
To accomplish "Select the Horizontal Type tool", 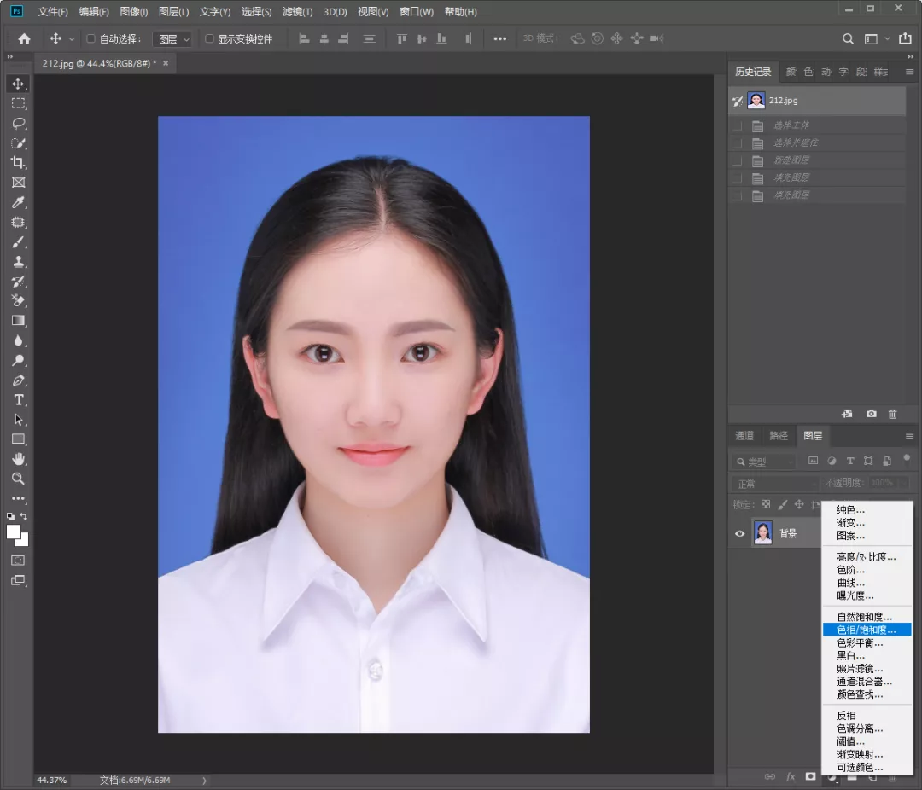I will (x=18, y=400).
